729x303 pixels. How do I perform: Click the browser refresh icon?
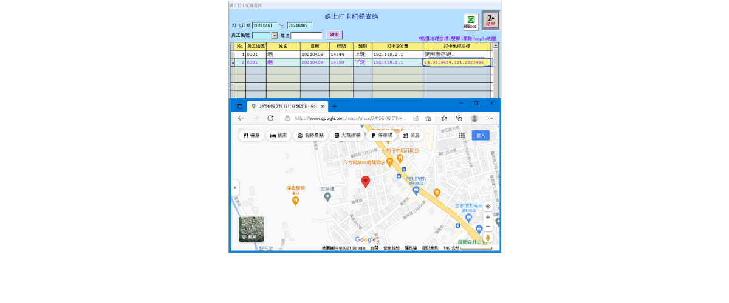pos(270,118)
